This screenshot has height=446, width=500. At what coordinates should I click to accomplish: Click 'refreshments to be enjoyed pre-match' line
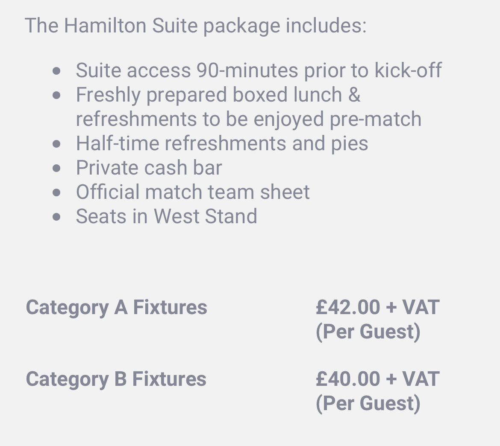249,120
